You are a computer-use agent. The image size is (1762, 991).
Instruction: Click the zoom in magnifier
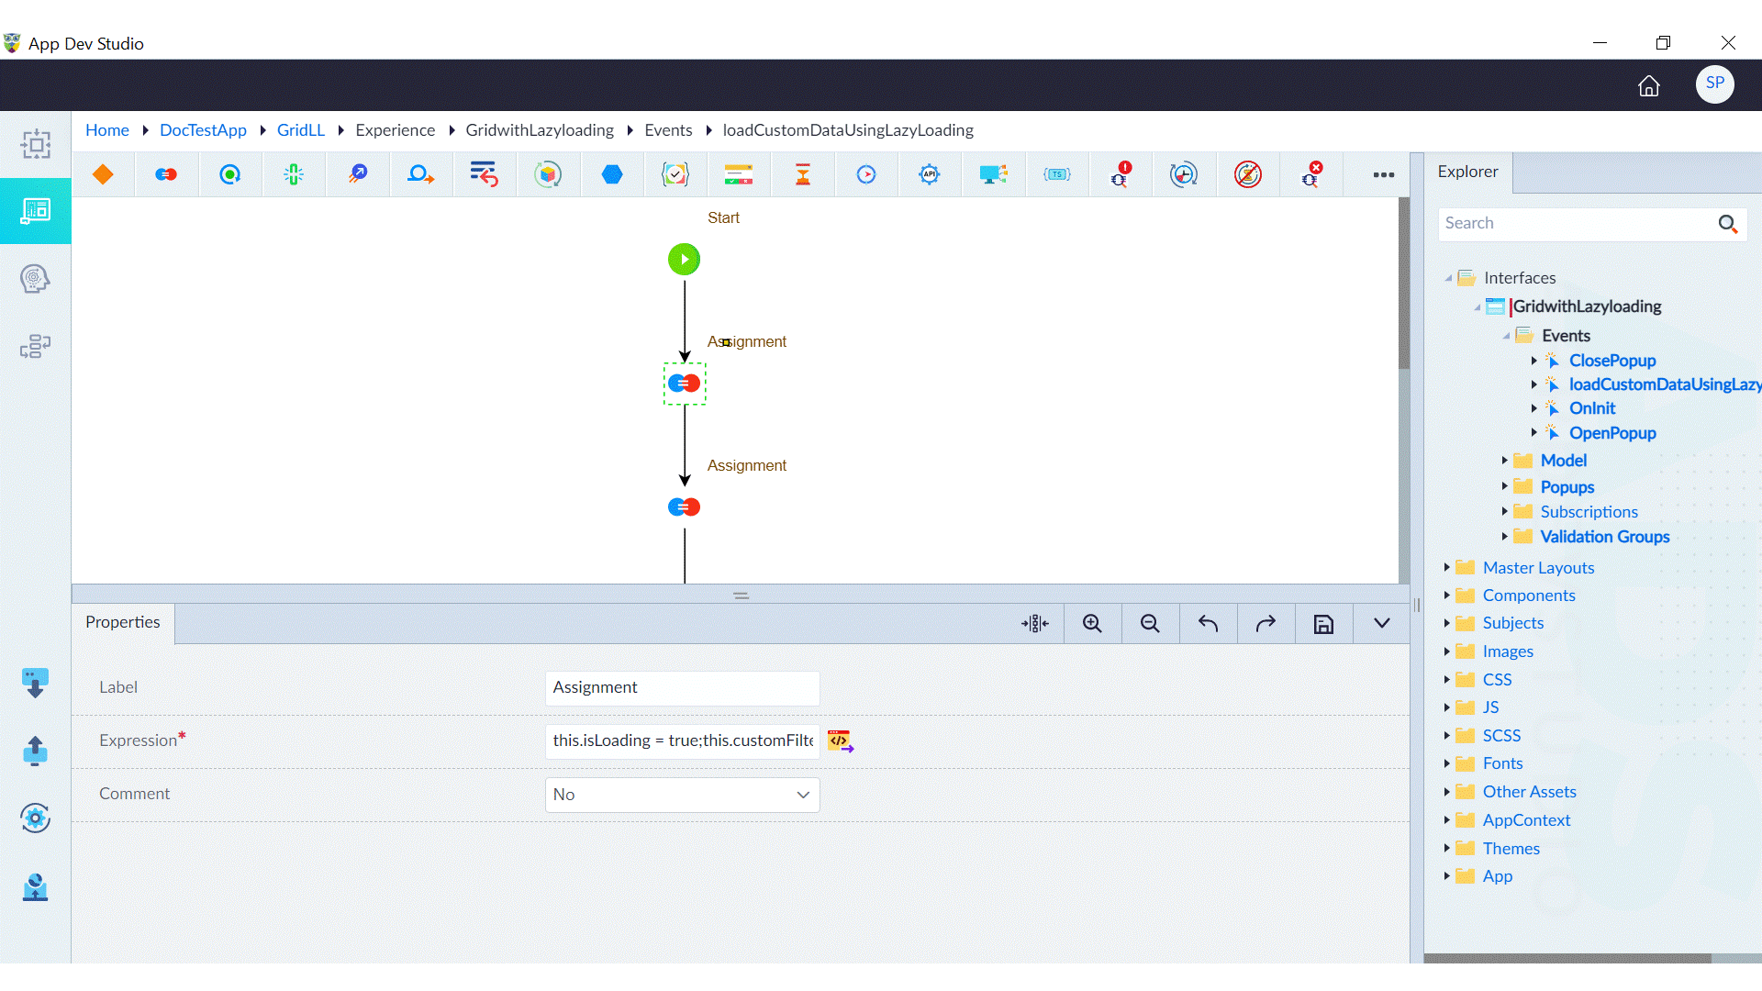coord(1092,624)
